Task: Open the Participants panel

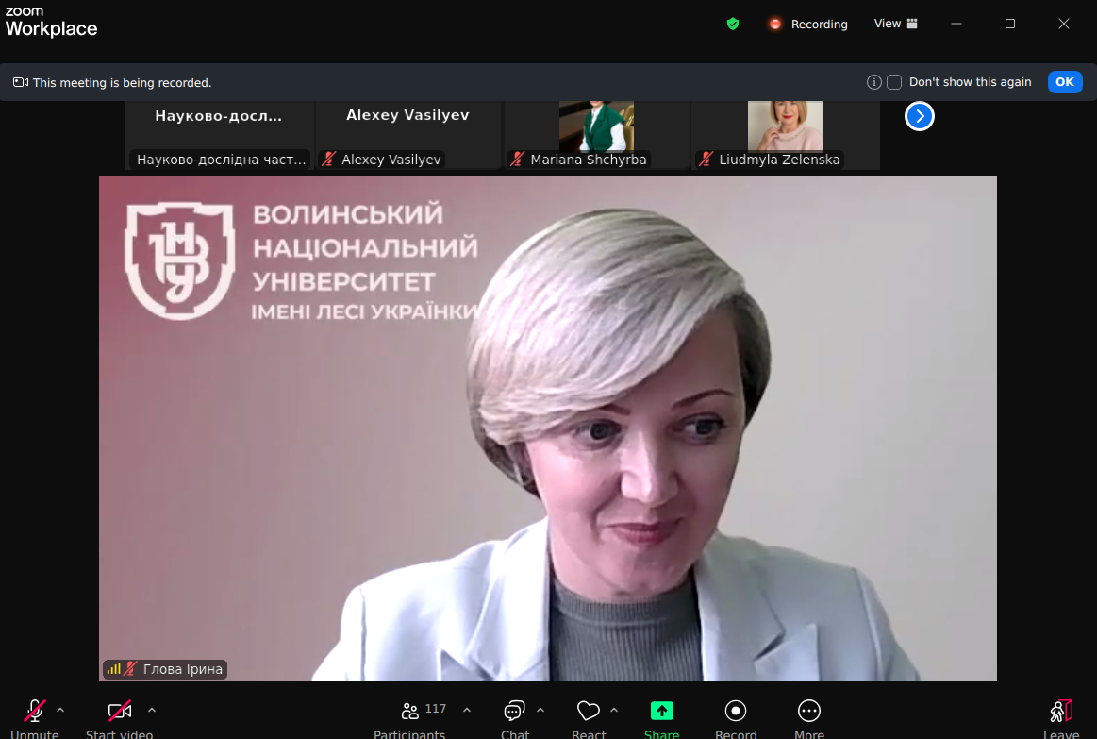Action: click(x=410, y=712)
